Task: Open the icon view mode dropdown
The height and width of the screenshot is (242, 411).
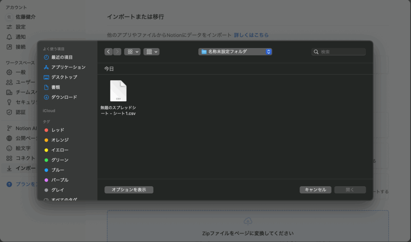Action: 132,52
